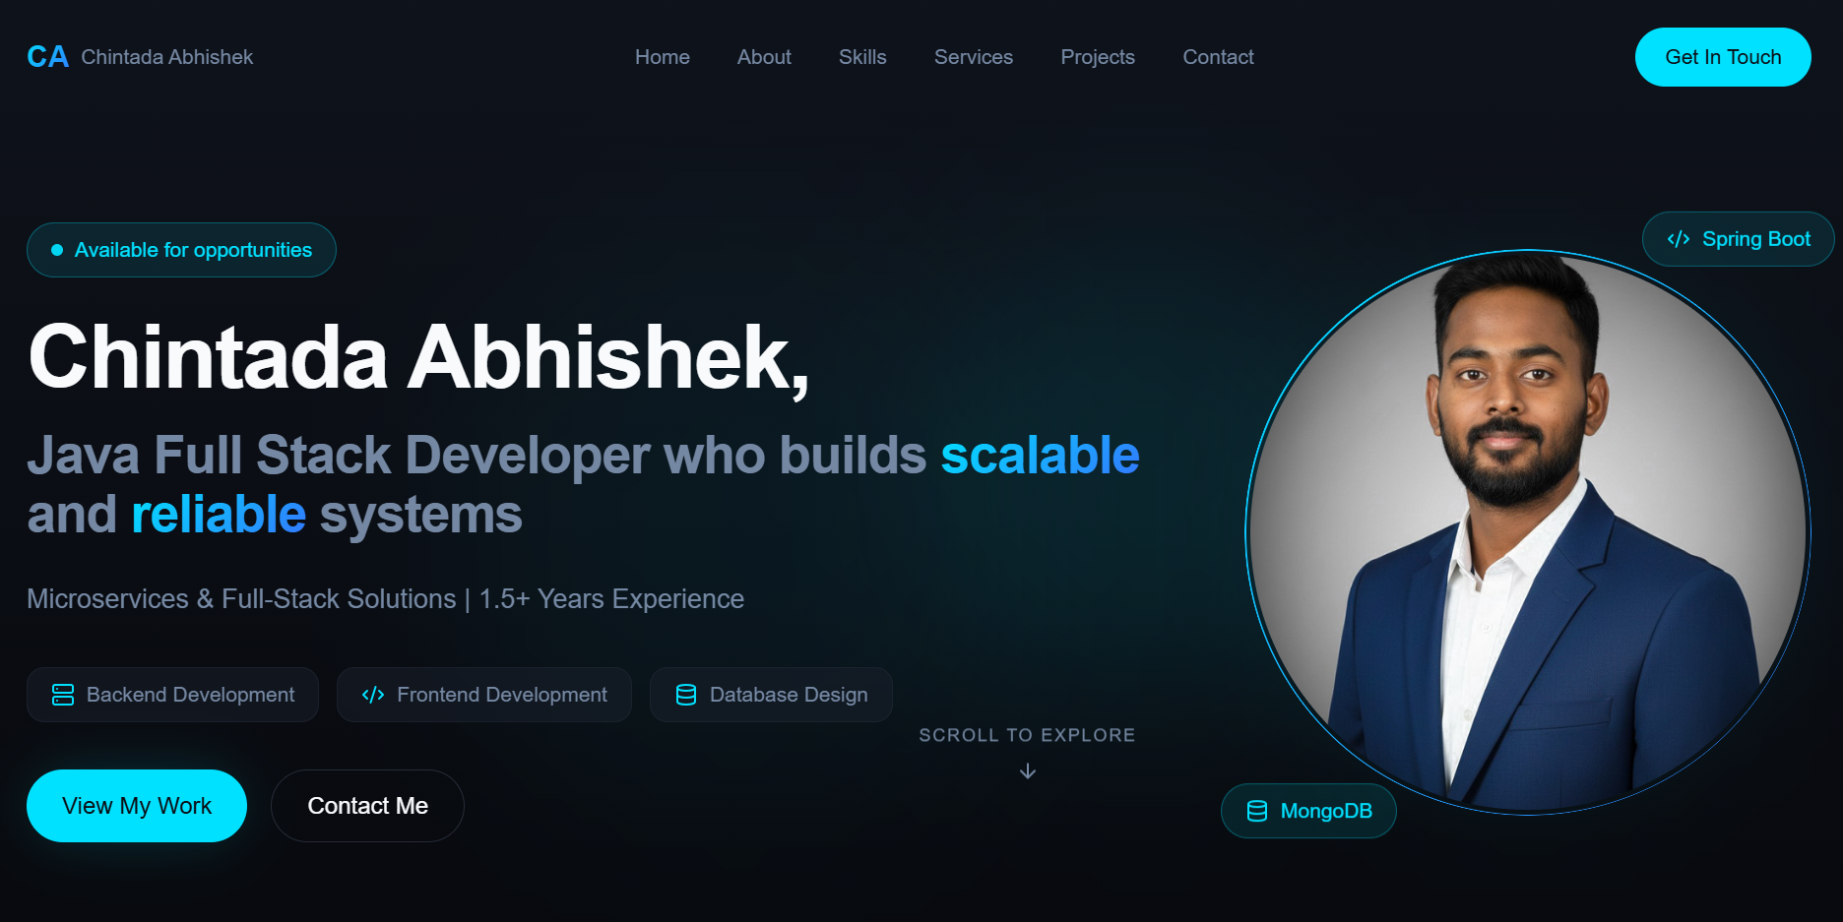Click the database icon in the MongoDB badge
This screenshot has width=1843, height=922.
coord(1257,811)
